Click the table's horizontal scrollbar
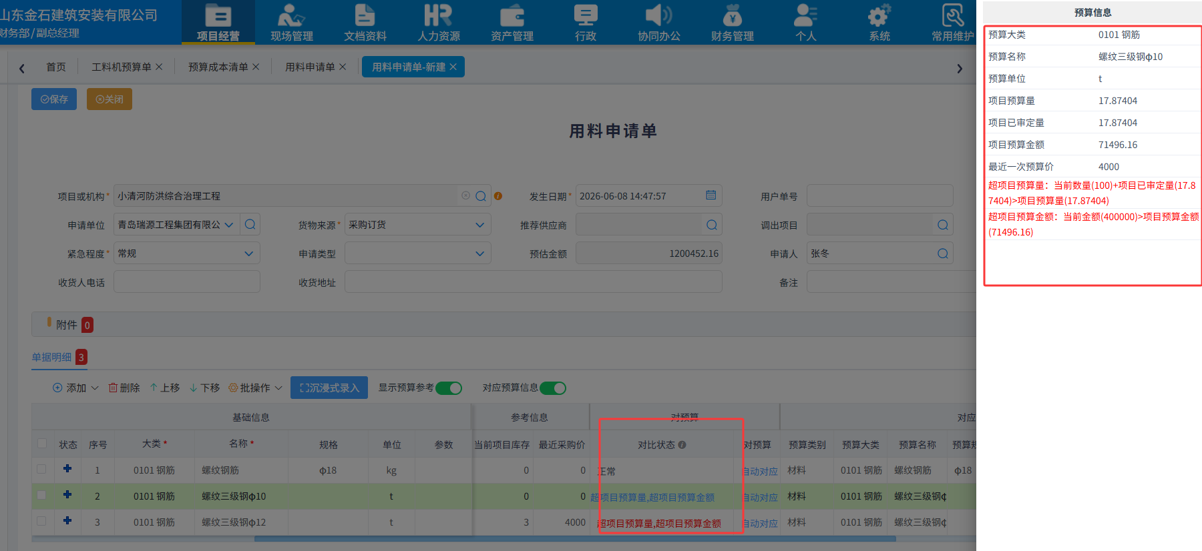Image resolution: width=1202 pixels, height=551 pixels. [x=574, y=538]
